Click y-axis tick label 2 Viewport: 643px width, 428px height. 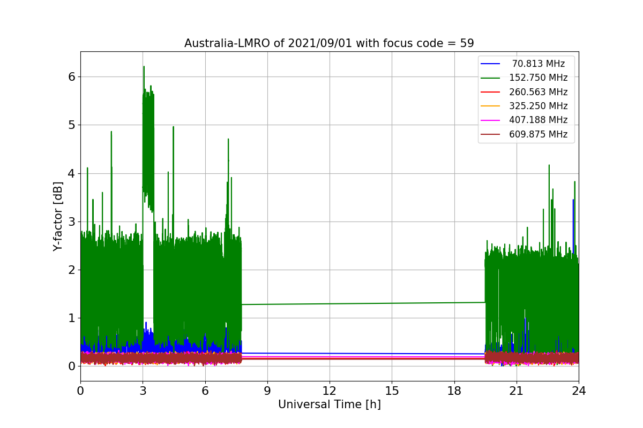click(x=71, y=270)
